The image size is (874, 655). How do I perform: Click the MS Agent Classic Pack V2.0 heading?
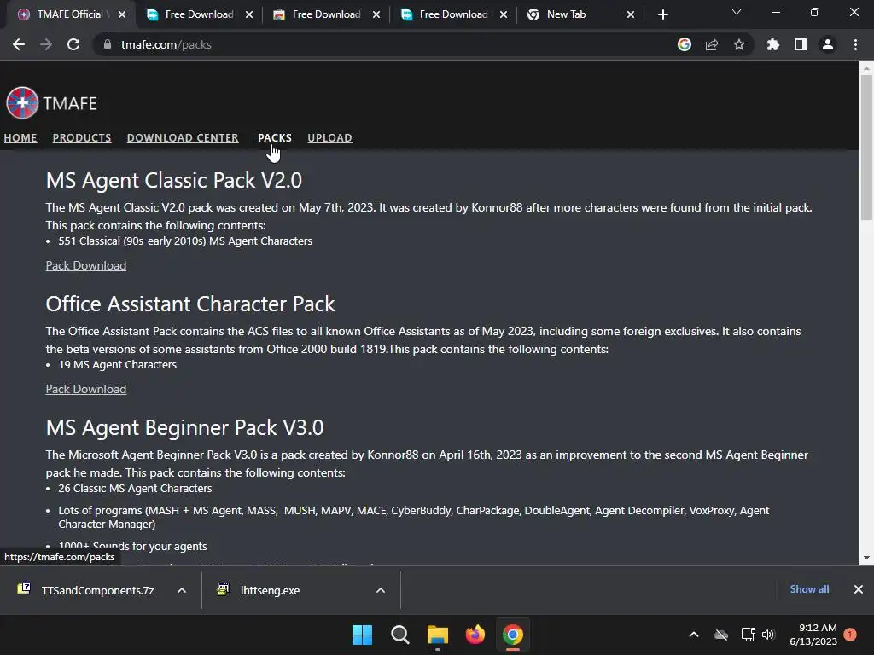coord(174,181)
